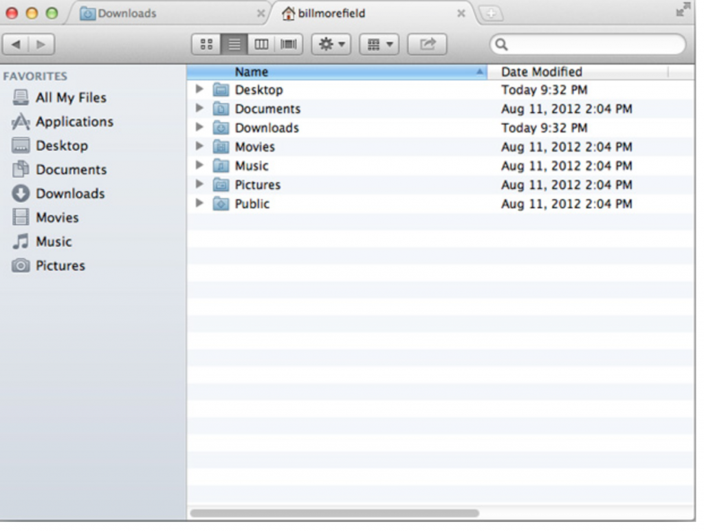
Task: Open Applications from Favorites sidebar
Action: click(x=74, y=122)
